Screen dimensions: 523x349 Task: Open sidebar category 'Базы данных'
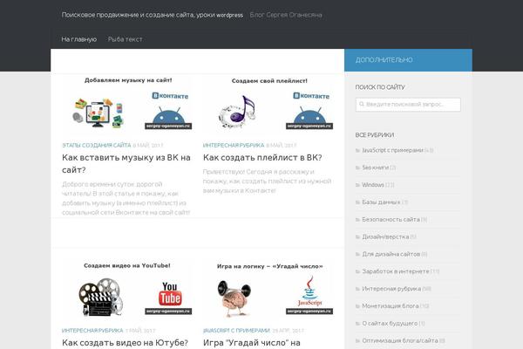point(381,202)
